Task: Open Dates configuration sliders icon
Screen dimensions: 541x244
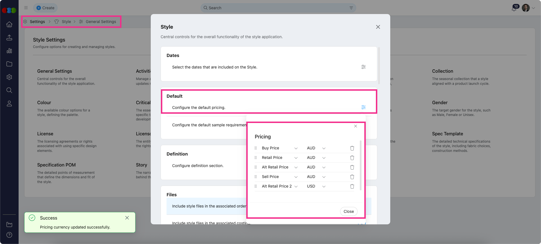Action: point(363,67)
